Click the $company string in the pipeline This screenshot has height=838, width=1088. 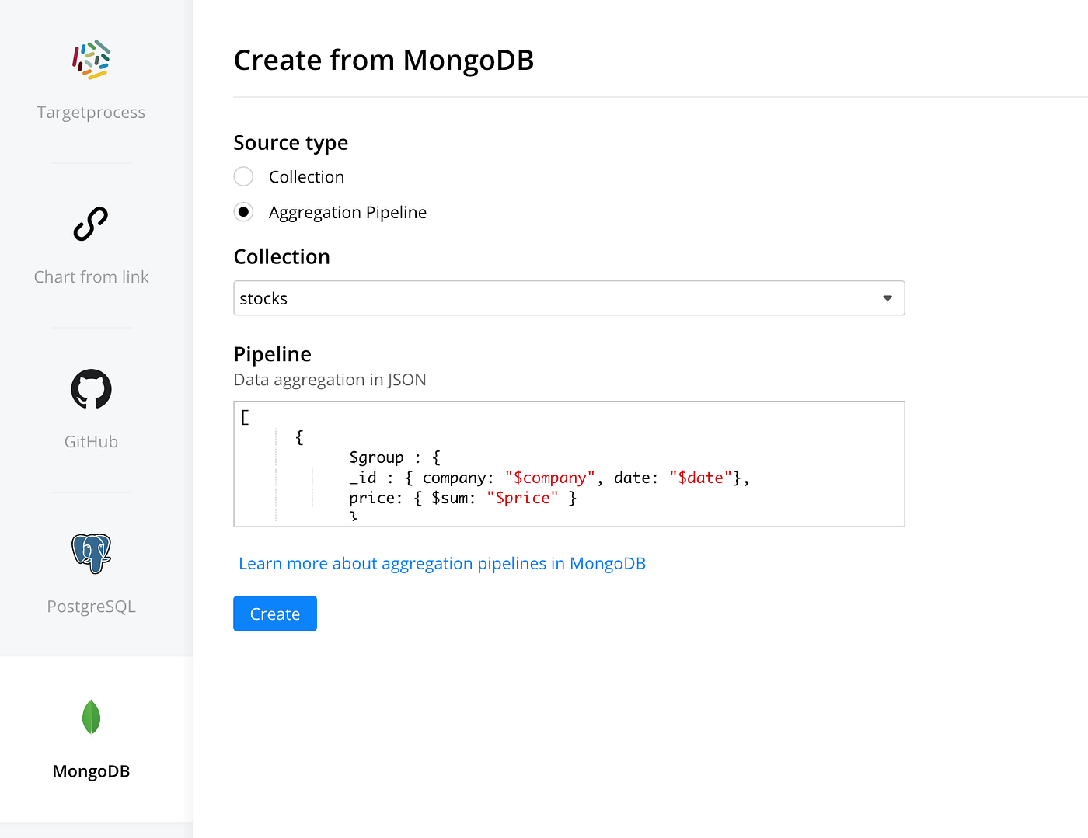point(549,477)
